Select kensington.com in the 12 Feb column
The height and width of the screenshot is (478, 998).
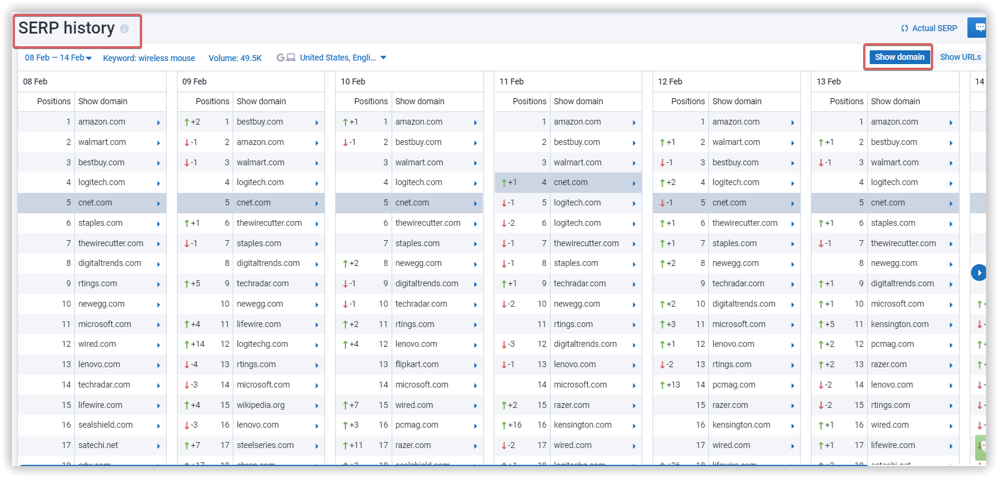tap(741, 425)
